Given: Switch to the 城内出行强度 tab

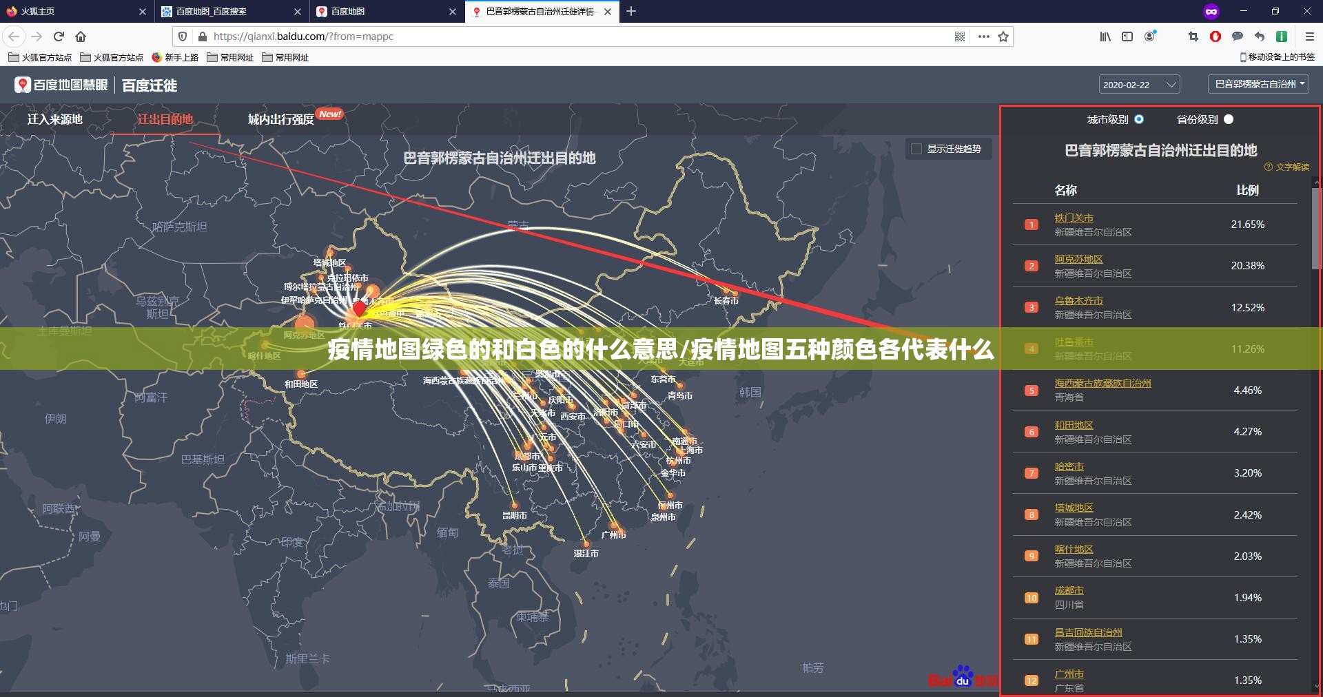Looking at the screenshot, I should pyautogui.click(x=283, y=118).
